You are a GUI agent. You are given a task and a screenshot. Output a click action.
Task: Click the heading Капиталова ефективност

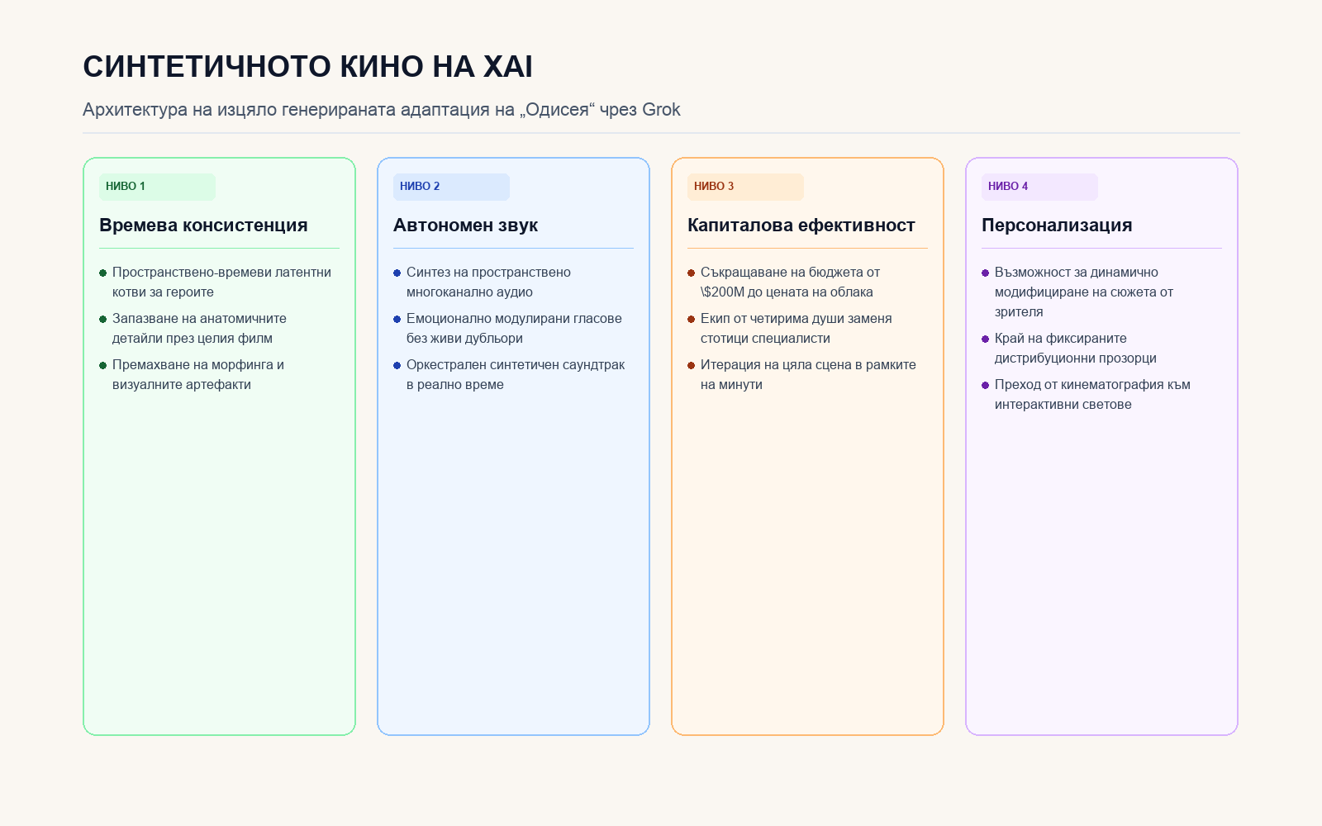[801, 225]
